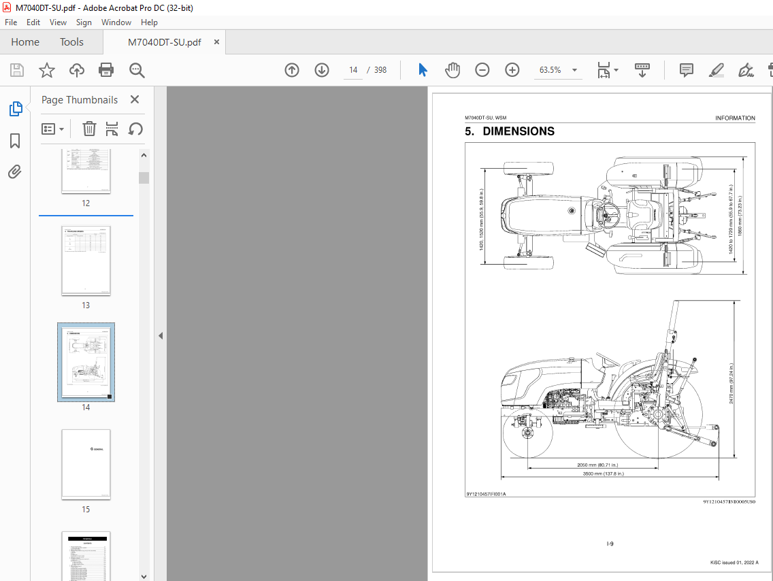Screen dimensions: 773x581
Task: Switch to the Home tab
Action: (x=25, y=42)
